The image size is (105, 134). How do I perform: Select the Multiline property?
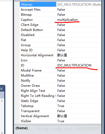tap(38, 76)
